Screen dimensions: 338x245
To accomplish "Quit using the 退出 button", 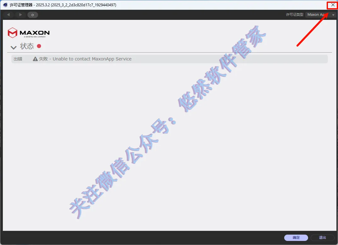I will (323, 237).
